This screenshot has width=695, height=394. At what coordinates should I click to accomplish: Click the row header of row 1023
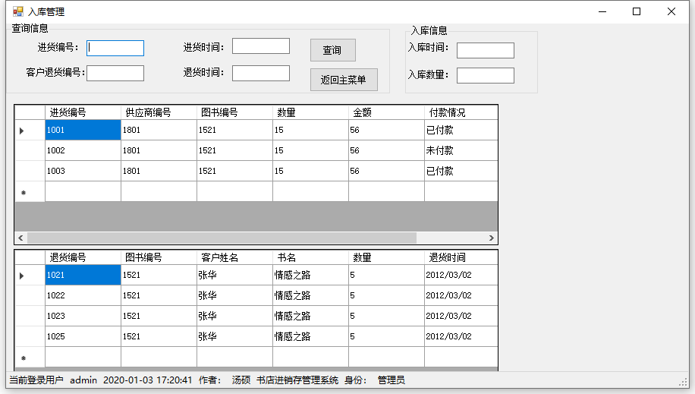click(30, 316)
